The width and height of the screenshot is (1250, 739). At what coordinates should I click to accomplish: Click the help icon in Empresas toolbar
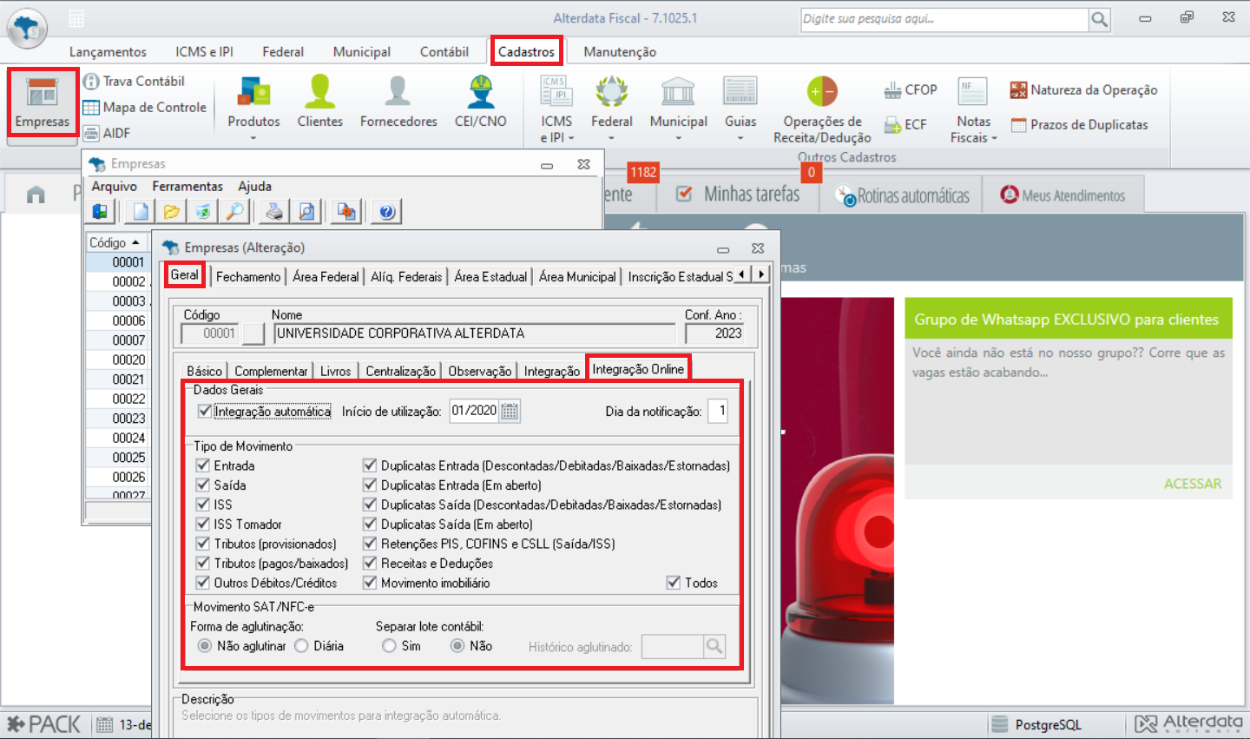(x=387, y=211)
